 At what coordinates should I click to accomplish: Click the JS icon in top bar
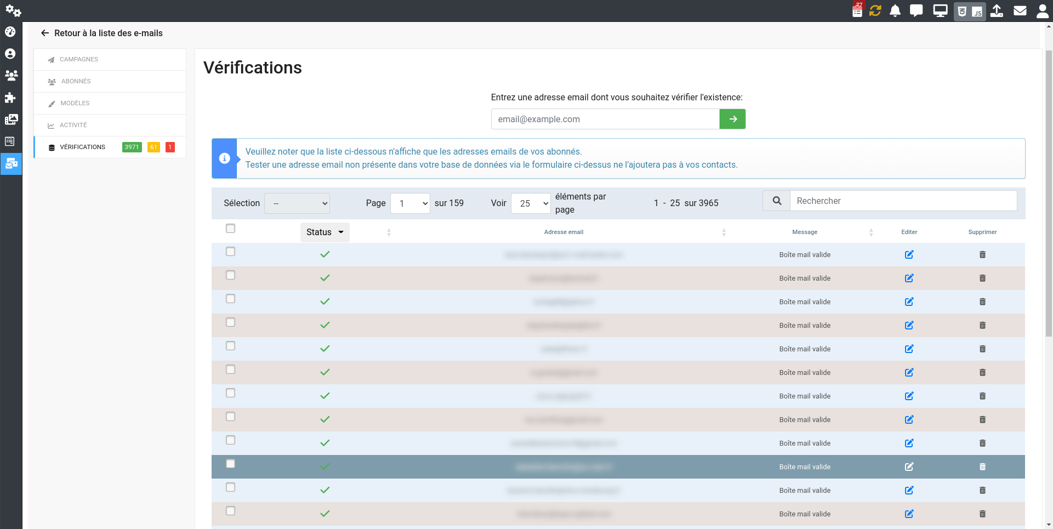tap(977, 11)
